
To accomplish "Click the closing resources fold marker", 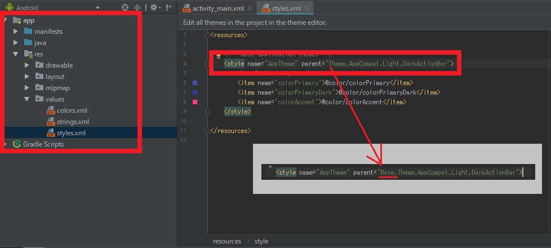I will (207, 131).
